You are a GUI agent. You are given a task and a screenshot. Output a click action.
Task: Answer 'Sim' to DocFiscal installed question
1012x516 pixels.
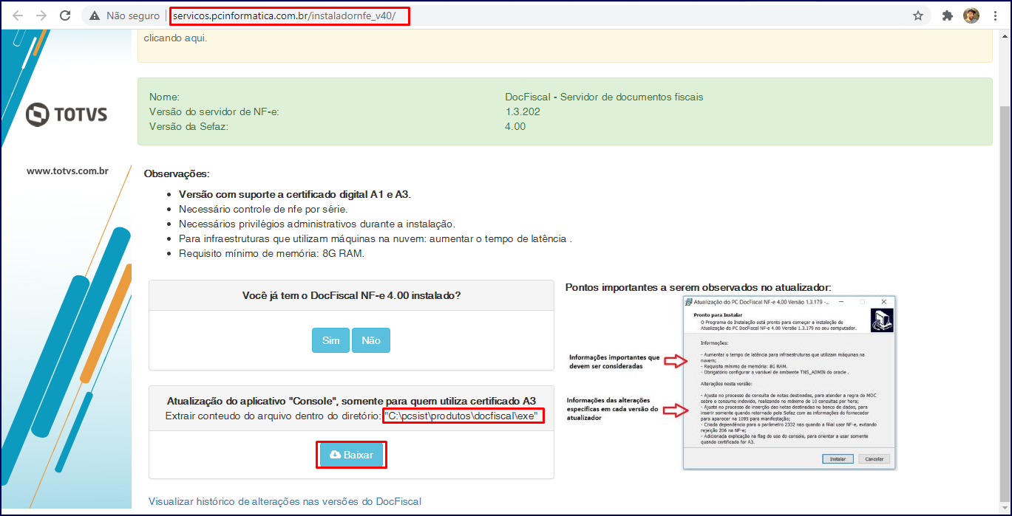331,340
